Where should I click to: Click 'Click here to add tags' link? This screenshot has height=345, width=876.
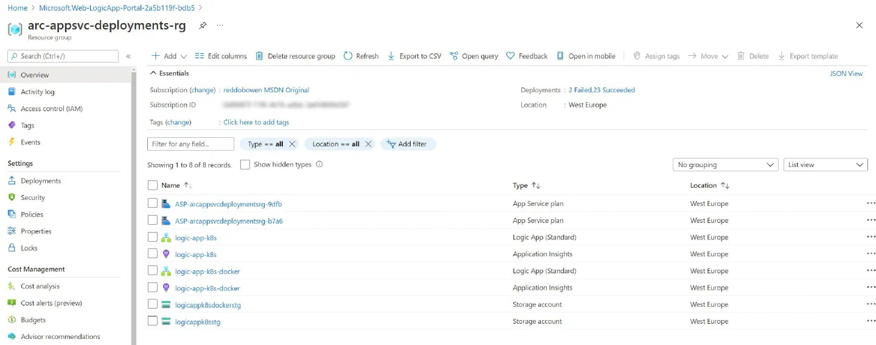(x=256, y=122)
